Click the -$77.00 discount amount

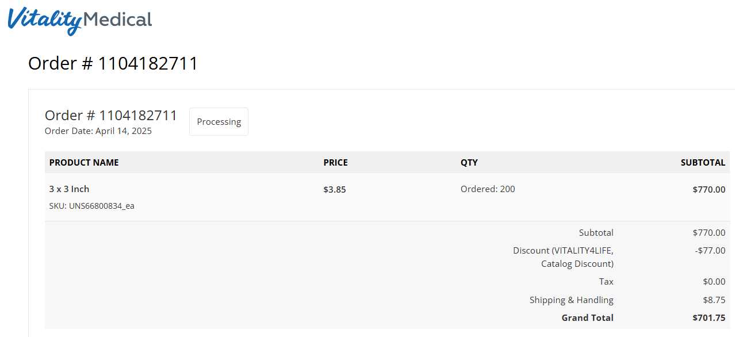[710, 251]
